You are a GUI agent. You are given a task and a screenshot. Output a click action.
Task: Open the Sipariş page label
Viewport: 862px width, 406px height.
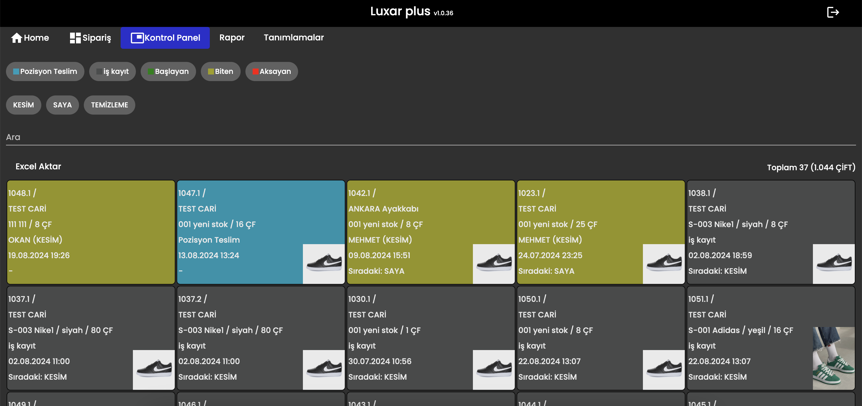[x=97, y=38]
